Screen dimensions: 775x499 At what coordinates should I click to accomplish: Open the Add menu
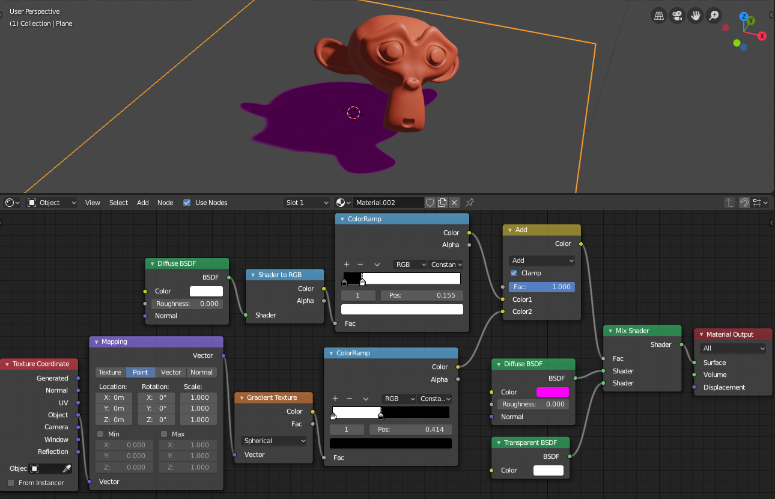tap(142, 203)
